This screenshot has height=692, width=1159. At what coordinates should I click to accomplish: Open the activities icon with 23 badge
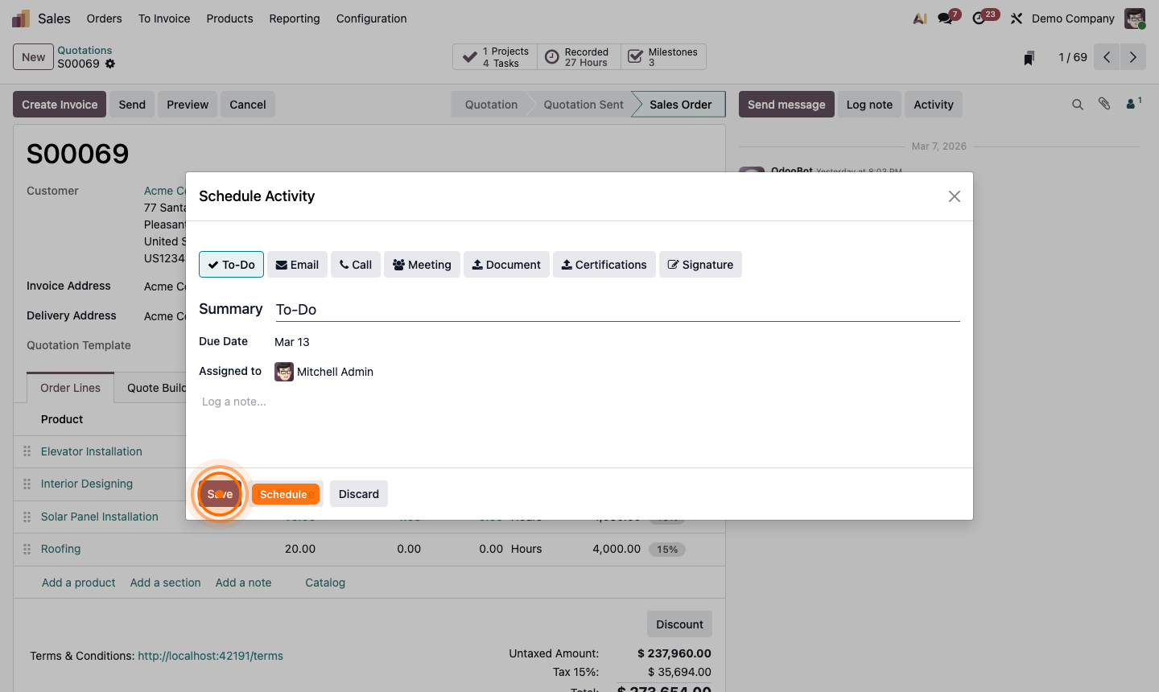979,18
